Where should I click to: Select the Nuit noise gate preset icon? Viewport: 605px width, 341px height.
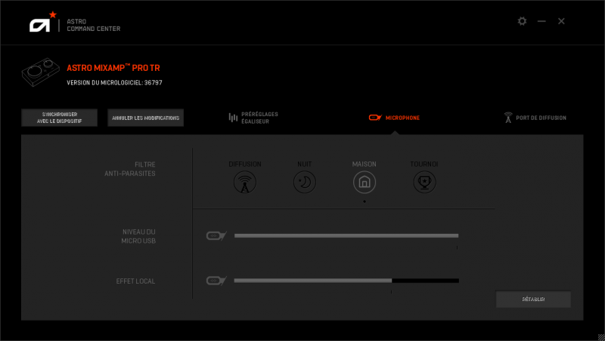(305, 182)
